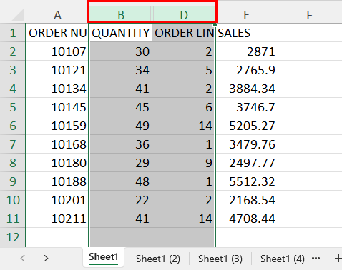Select column E header
The image size is (342, 270).
click(247, 15)
